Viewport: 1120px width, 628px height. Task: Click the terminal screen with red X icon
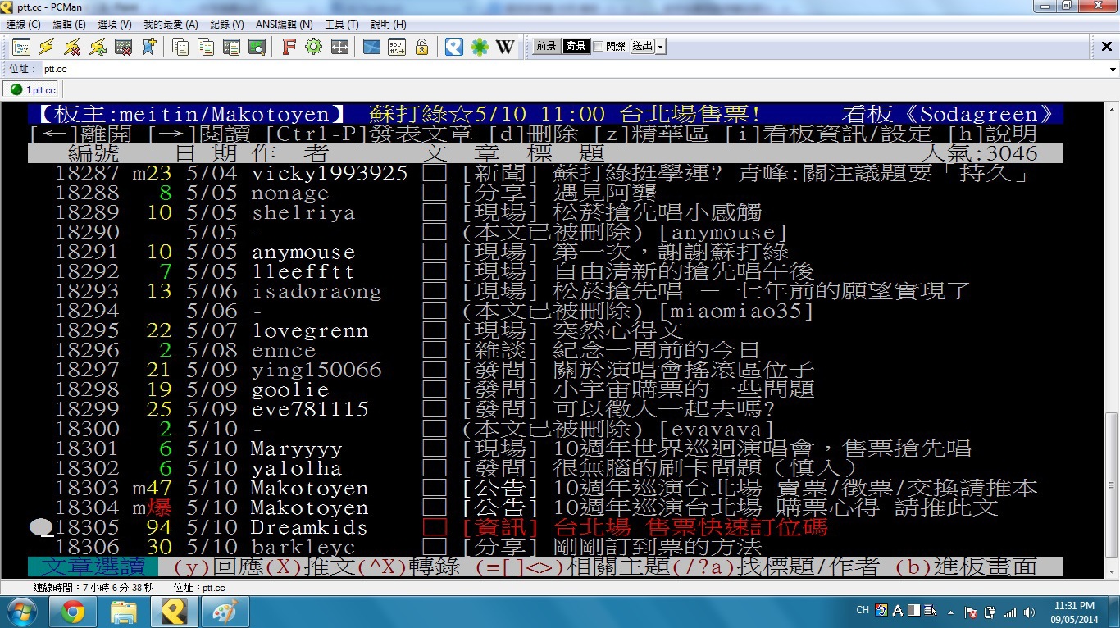pyautogui.click(x=123, y=47)
